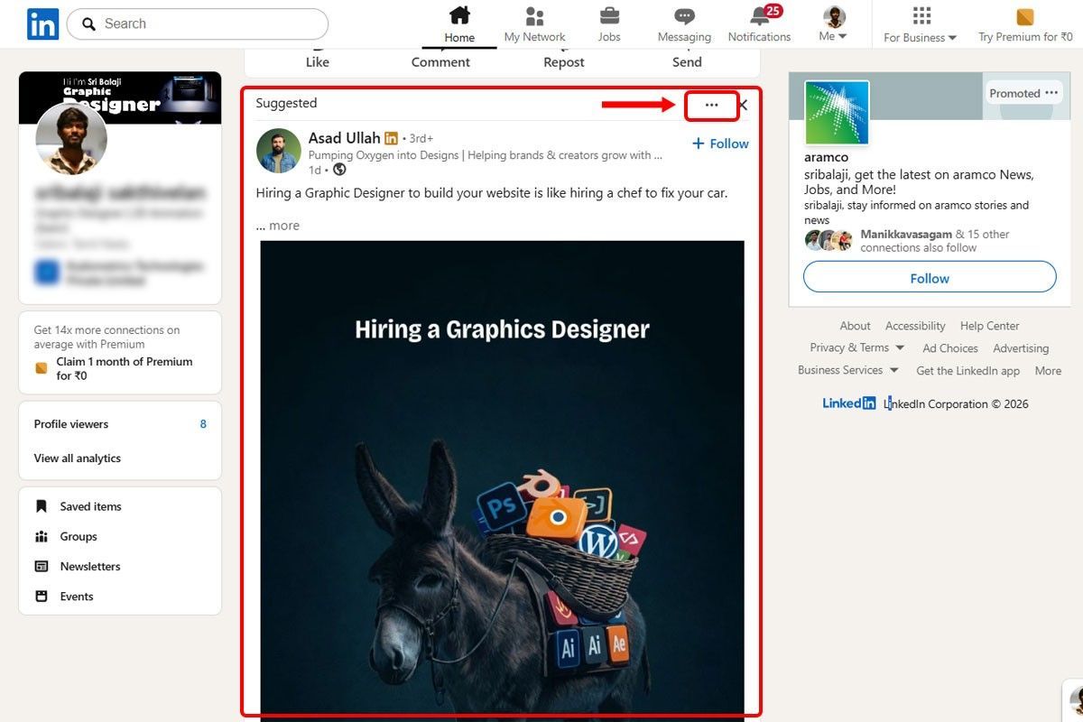1083x722 pixels.
Task: Open the Home tab
Action: point(459,24)
